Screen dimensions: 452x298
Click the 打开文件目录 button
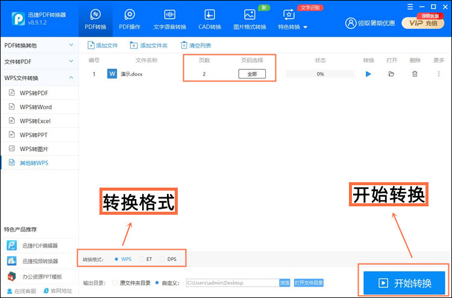coord(309,283)
